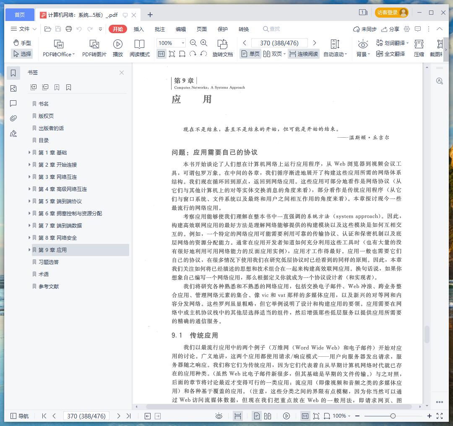The height and width of the screenshot is (426, 453).
Task: Open the 插入 ribbon tab
Action: 139,29
